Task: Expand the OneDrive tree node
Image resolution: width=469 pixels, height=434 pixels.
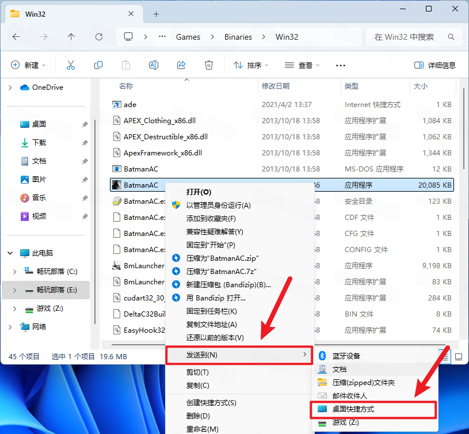Action: (10, 87)
